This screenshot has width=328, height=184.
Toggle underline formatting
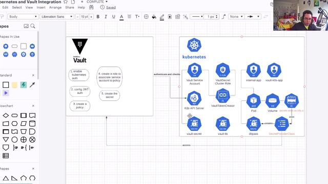point(114,17)
